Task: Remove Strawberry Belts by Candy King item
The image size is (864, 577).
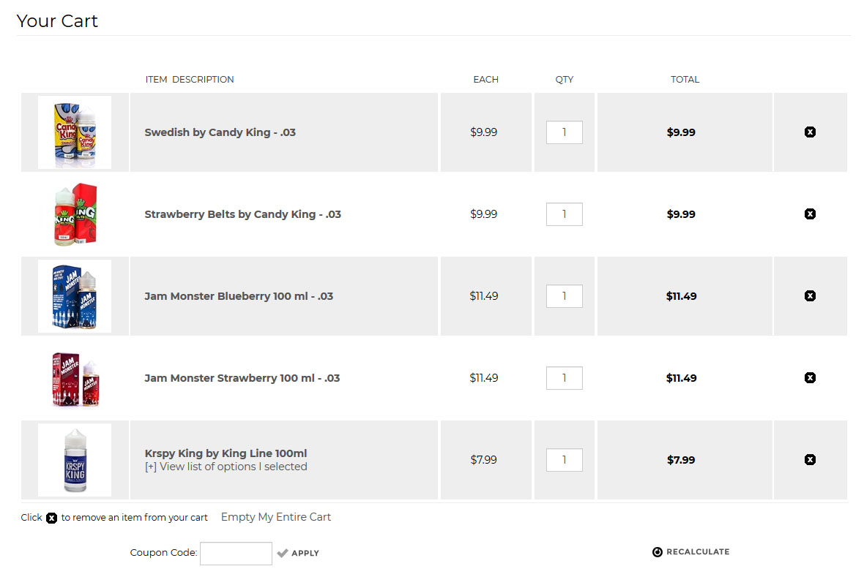Action: point(809,214)
